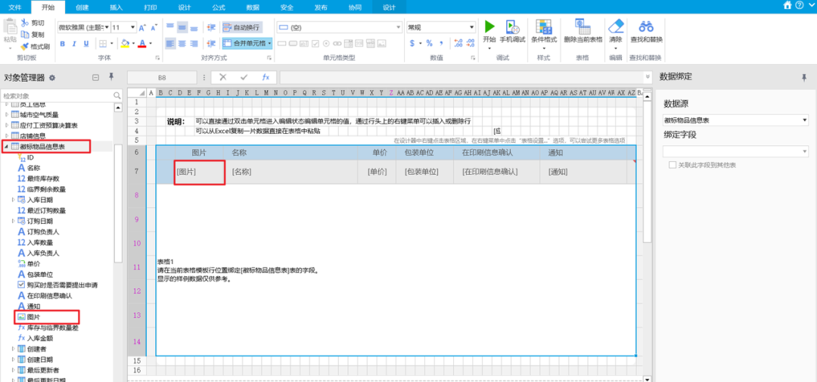Image resolution: width=817 pixels, height=382 pixels.
Task: Switch to the Insert (插入) ribbon tab
Action: coord(116,6)
